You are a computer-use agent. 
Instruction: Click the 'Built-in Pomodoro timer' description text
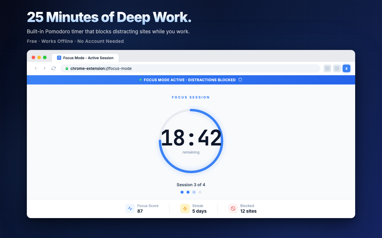click(108, 32)
